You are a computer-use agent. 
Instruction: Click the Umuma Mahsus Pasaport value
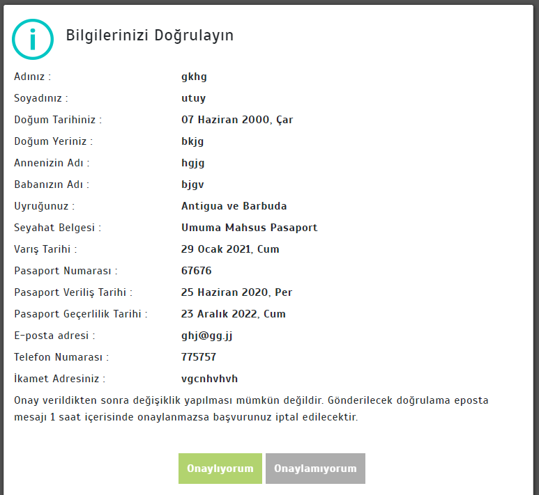pos(249,228)
